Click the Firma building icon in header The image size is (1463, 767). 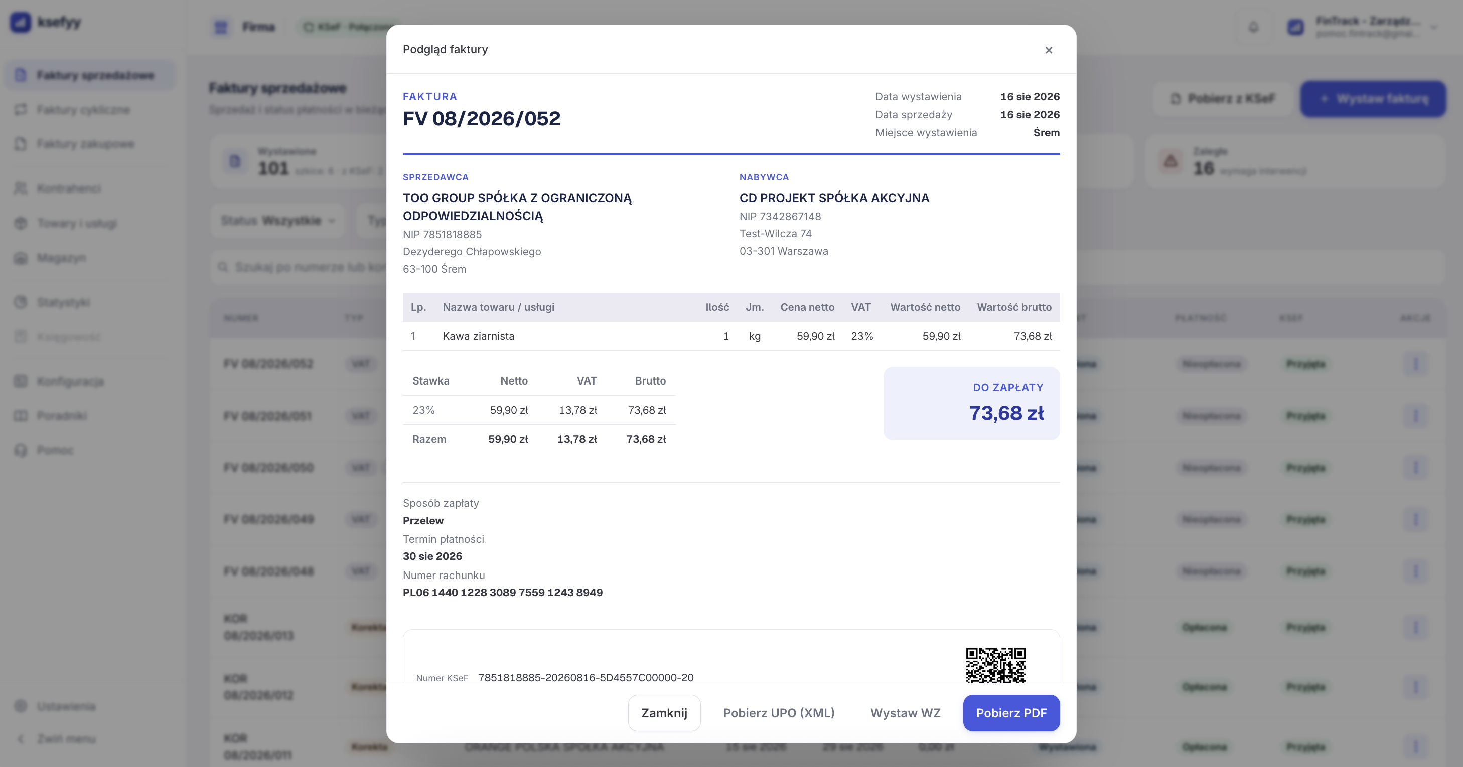(x=221, y=27)
